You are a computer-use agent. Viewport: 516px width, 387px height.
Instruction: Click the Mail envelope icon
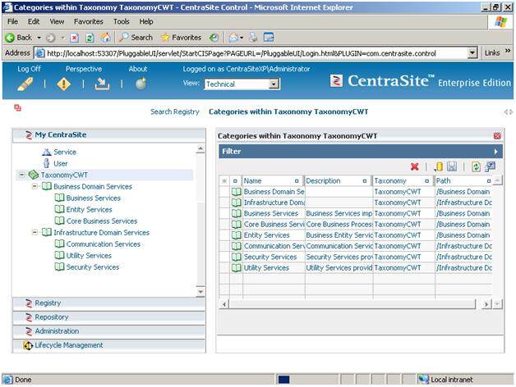click(x=233, y=38)
